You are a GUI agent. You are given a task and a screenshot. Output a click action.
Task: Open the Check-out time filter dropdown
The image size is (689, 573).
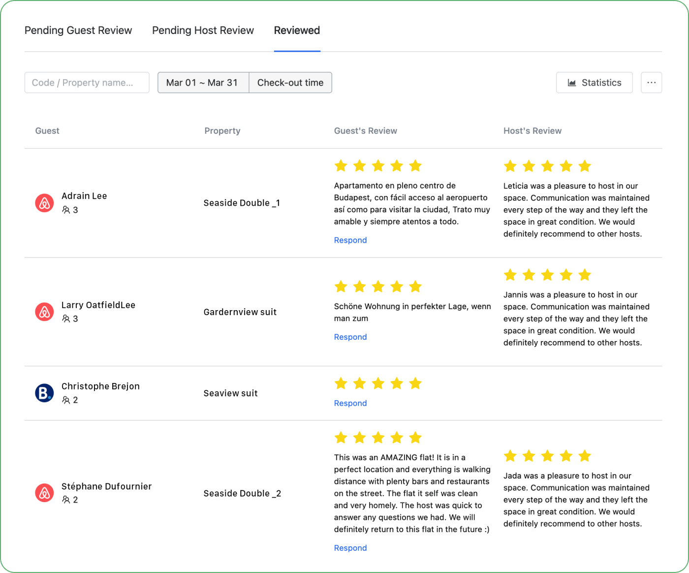click(290, 83)
